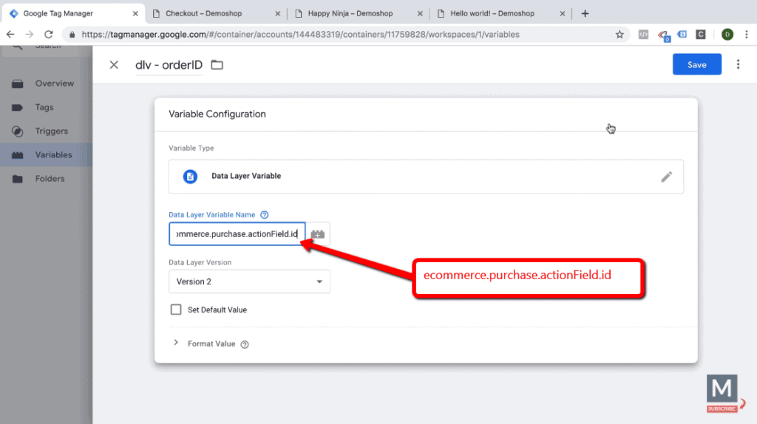Close the Happy Ninja – Demoshop tab
Viewport: 757px width, 424px height.
(x=420, y=13)
